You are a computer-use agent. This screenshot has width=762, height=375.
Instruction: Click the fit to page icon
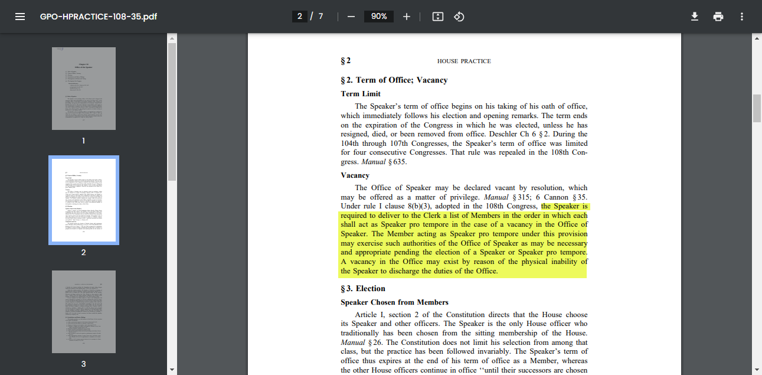point(437,17)
